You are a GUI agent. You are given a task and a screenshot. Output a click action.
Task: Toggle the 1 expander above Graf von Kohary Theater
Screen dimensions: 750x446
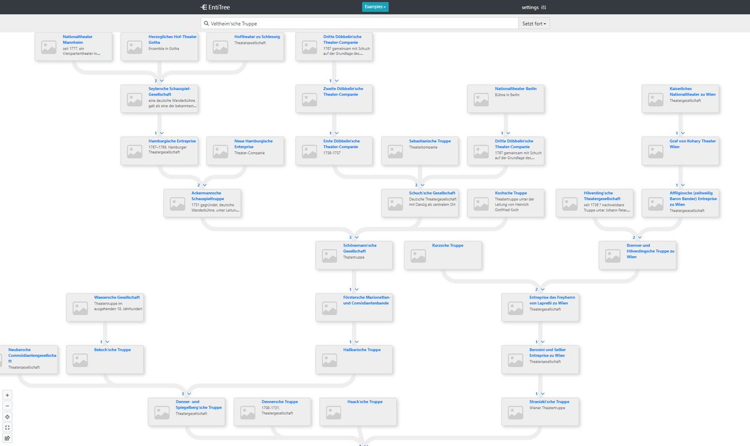tap(680, 133)
